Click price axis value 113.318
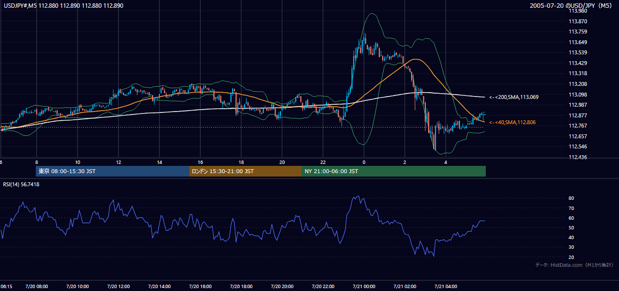Image resolution: width=619 pixels, height=291 pixels. point(578,73)
